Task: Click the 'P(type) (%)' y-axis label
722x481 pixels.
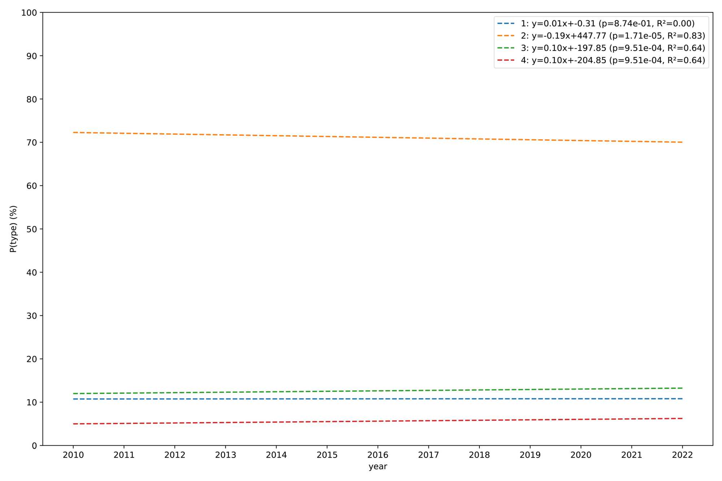Action: tap(13, 229)
